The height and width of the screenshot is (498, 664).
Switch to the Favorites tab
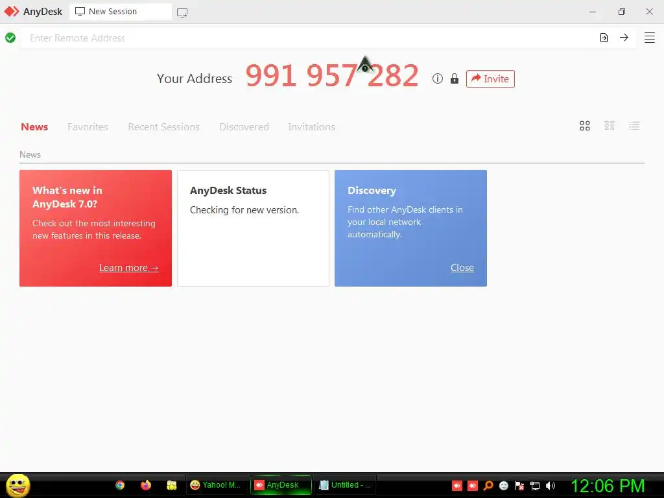click(88, 126)
